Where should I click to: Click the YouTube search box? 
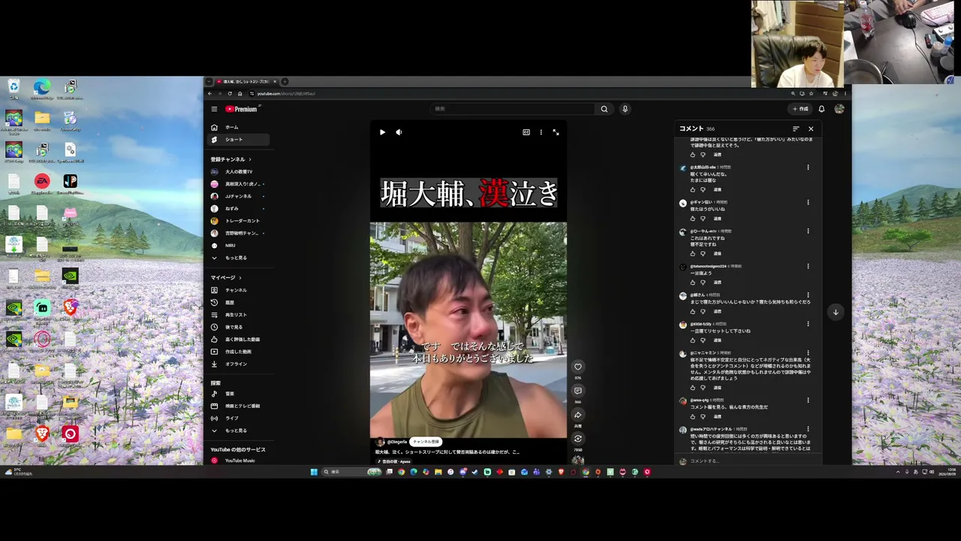coord(514,109)
